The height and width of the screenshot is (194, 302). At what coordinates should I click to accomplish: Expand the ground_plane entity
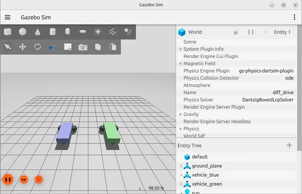coord(181,166)
